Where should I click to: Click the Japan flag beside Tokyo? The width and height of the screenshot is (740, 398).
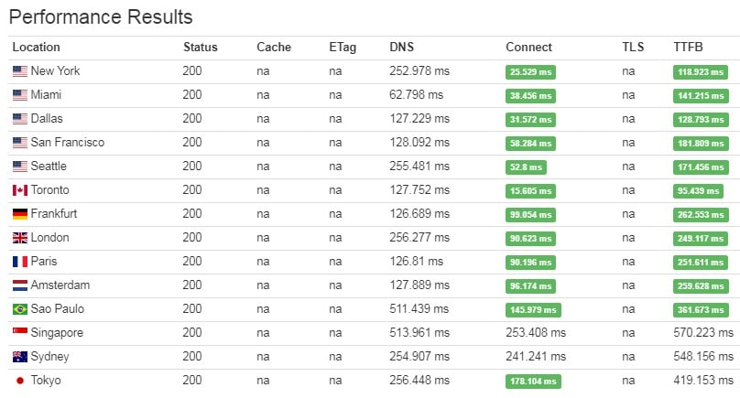[x=20, y=380]
